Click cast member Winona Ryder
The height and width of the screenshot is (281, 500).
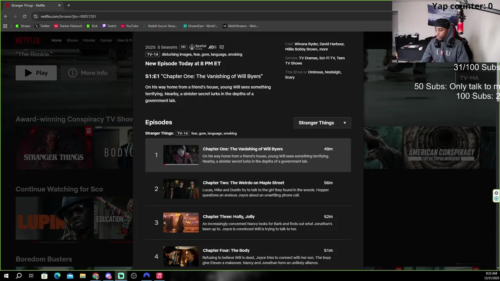[306, 44]
